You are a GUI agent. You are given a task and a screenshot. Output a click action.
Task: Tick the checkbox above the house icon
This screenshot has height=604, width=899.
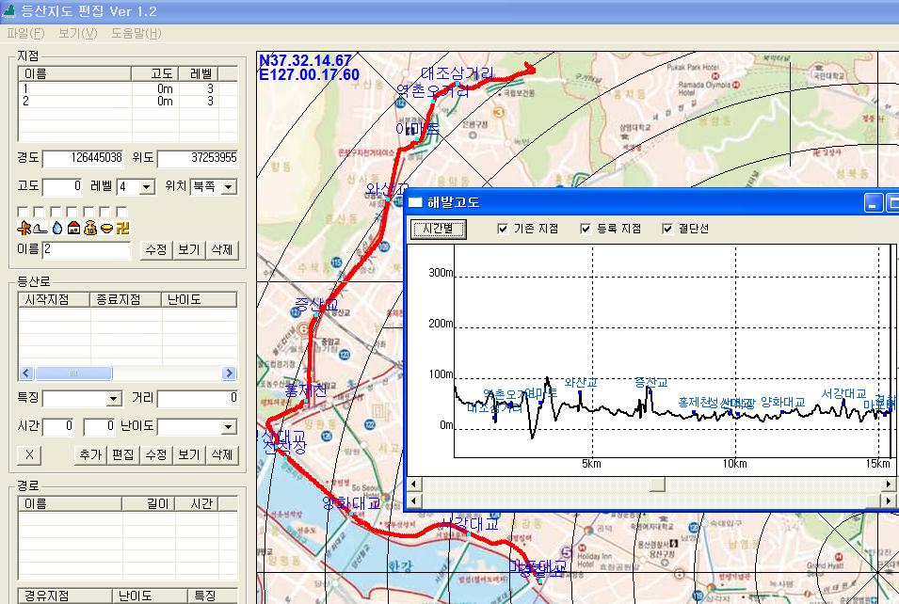[x=72, y=212]
